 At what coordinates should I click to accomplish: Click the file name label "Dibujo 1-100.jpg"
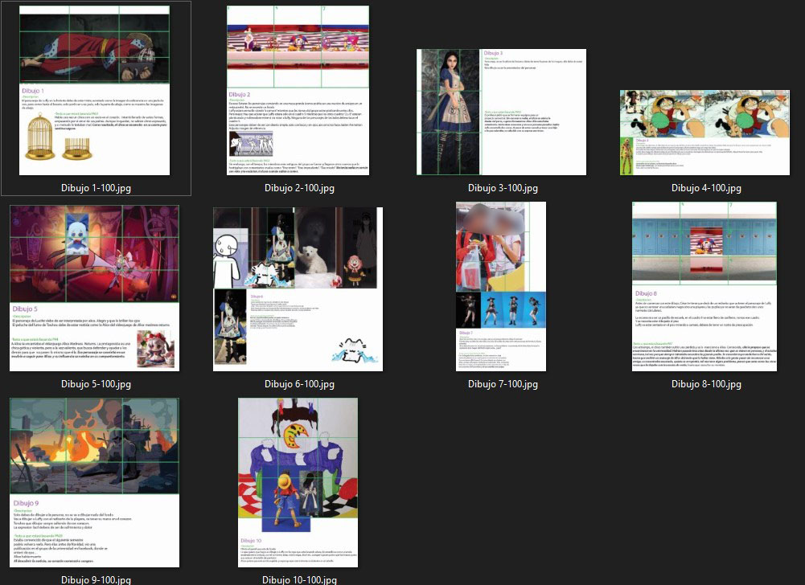coord(96,188)
